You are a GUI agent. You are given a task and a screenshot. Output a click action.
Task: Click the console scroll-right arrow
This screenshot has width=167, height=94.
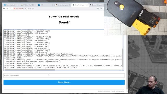point(121,70)
